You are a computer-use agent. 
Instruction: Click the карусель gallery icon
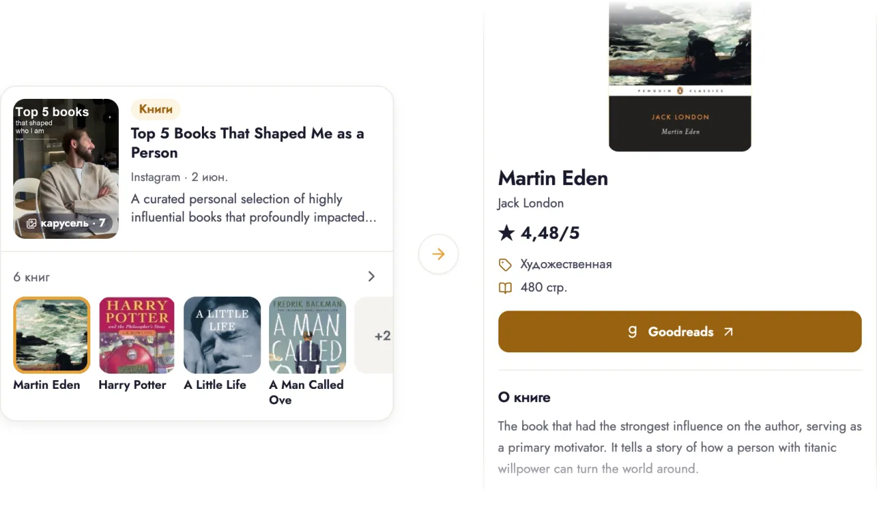click(31, 224)
